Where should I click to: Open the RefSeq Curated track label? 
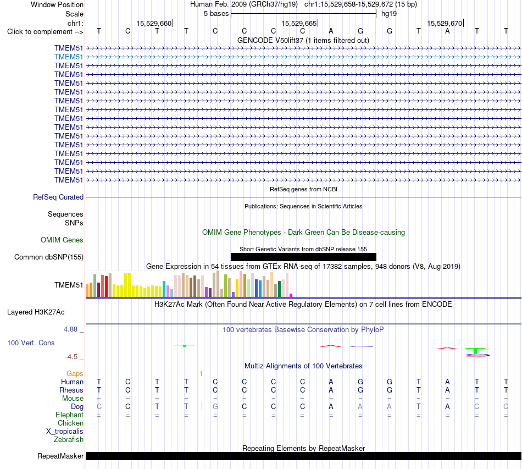coord(58,197)
